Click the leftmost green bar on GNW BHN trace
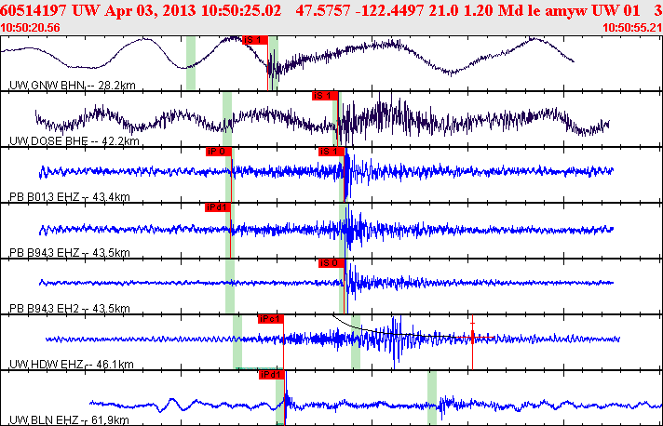Image resolution: width=663 pixels, height=426 pixels. [x=191, y=63]
